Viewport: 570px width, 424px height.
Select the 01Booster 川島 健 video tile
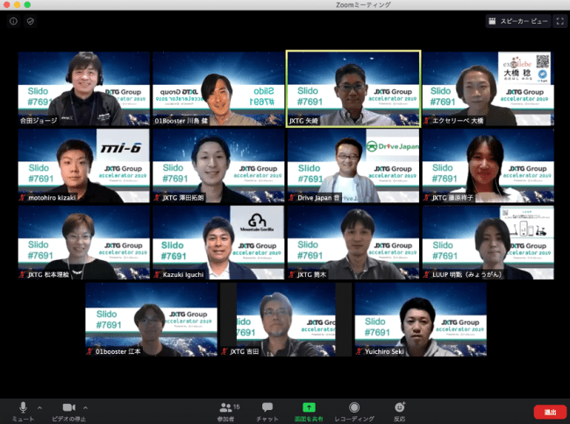click(x=218, y=88)
